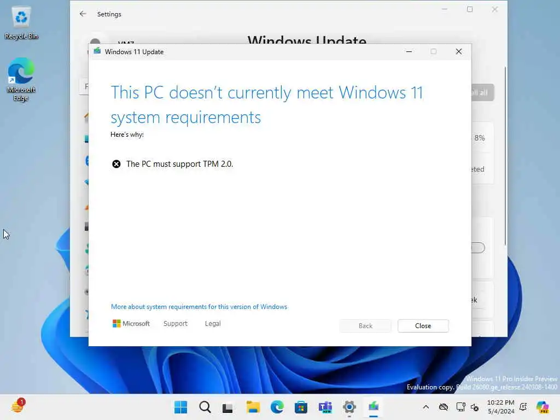Screen dimensions: 560x420
Task: Click the disabled Back button
Action: click(365, 326)
